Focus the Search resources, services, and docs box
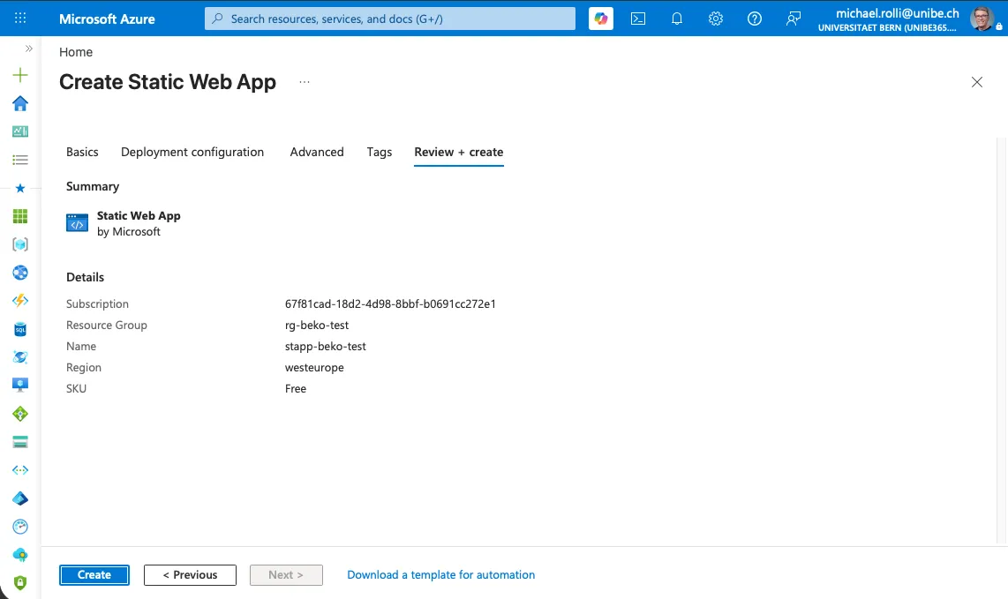The image size is (1008, 599). pyautogui.click(x=390, y=19)
